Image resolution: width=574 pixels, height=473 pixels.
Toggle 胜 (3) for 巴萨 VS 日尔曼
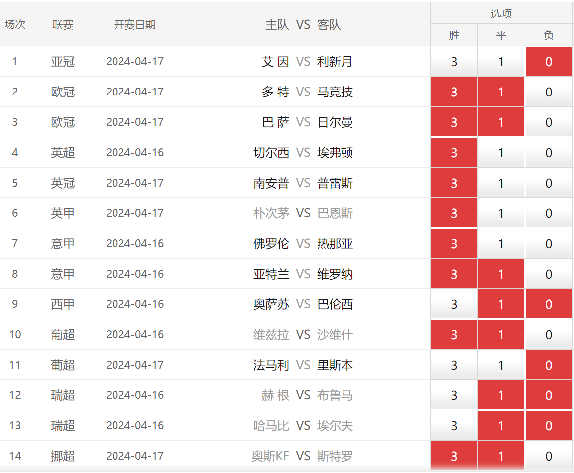(x=454, y=122)
